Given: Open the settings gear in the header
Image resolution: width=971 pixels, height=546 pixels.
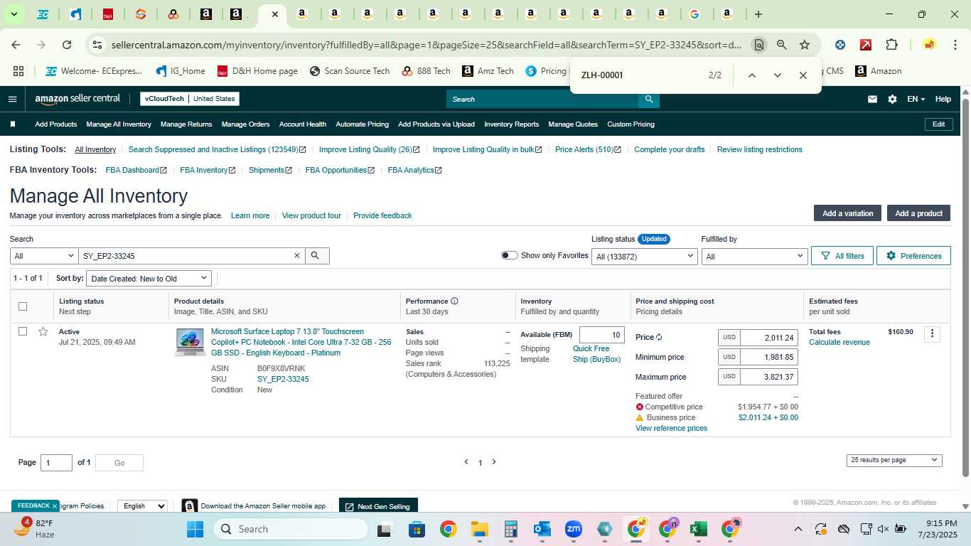Looking at the screenshot, I should (x=892, y=99).
